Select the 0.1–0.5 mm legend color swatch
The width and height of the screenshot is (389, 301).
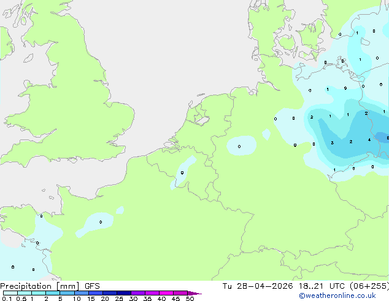10,293
